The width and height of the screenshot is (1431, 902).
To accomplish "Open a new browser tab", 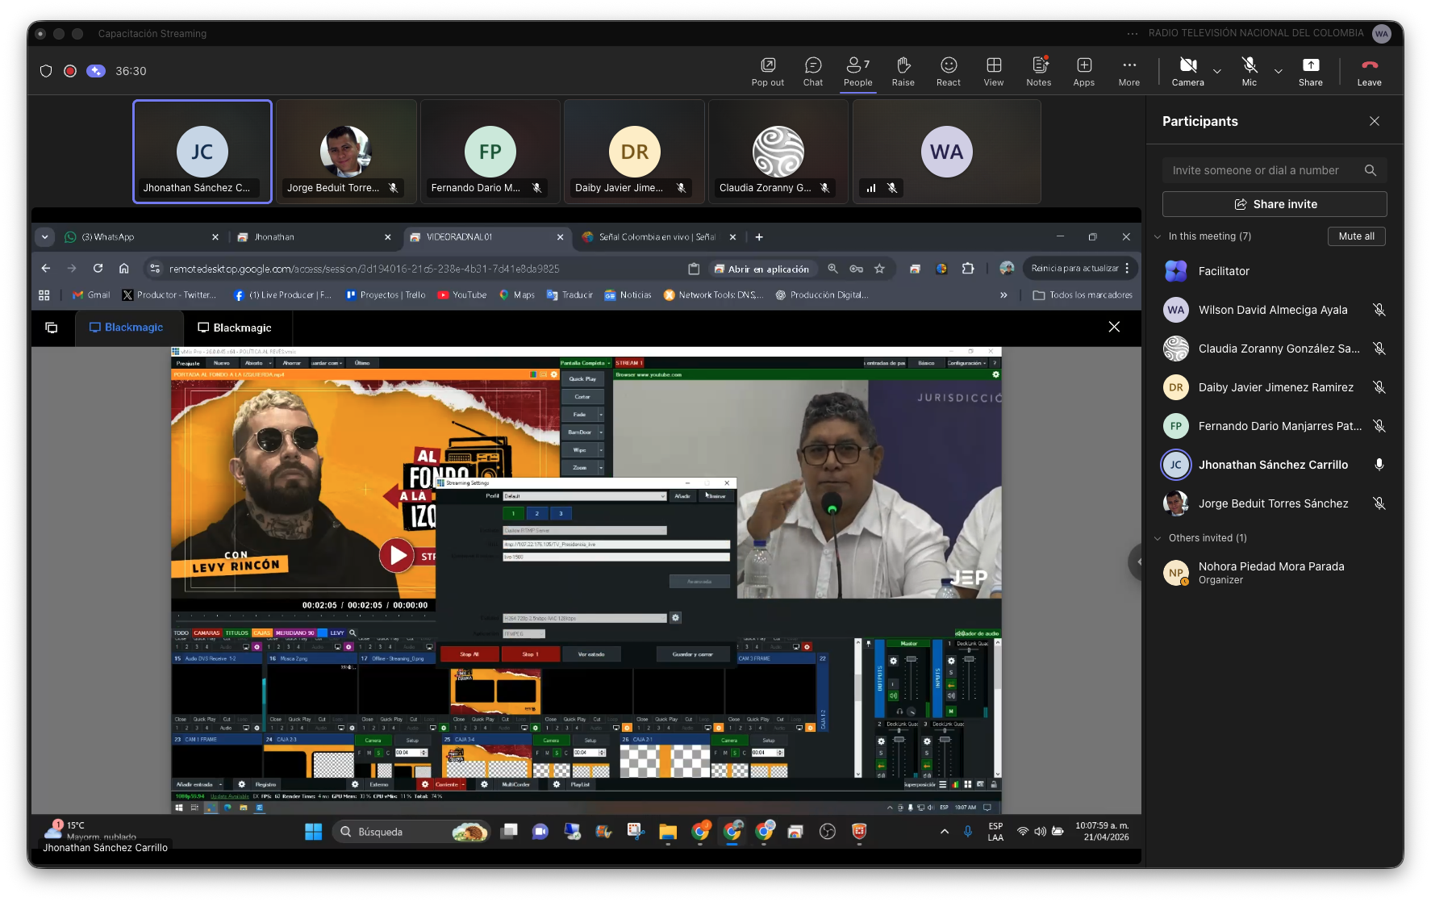I will (x=759, y=237).
